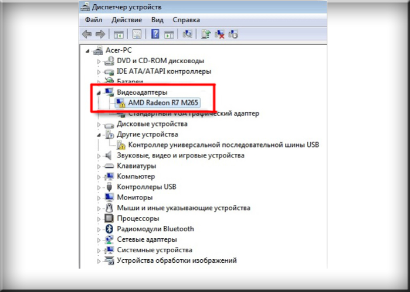
Task: Open the Справка menu
Action: pyautogui.click(x=186, y=20)
